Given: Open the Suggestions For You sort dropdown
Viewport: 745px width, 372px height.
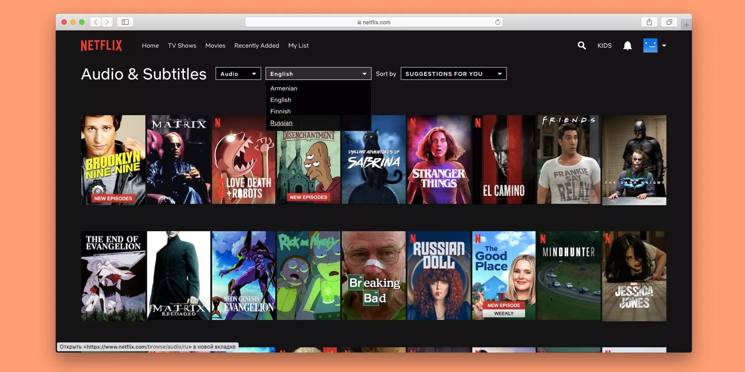Looking at the screenshot, I should click(x=453, y=74).
